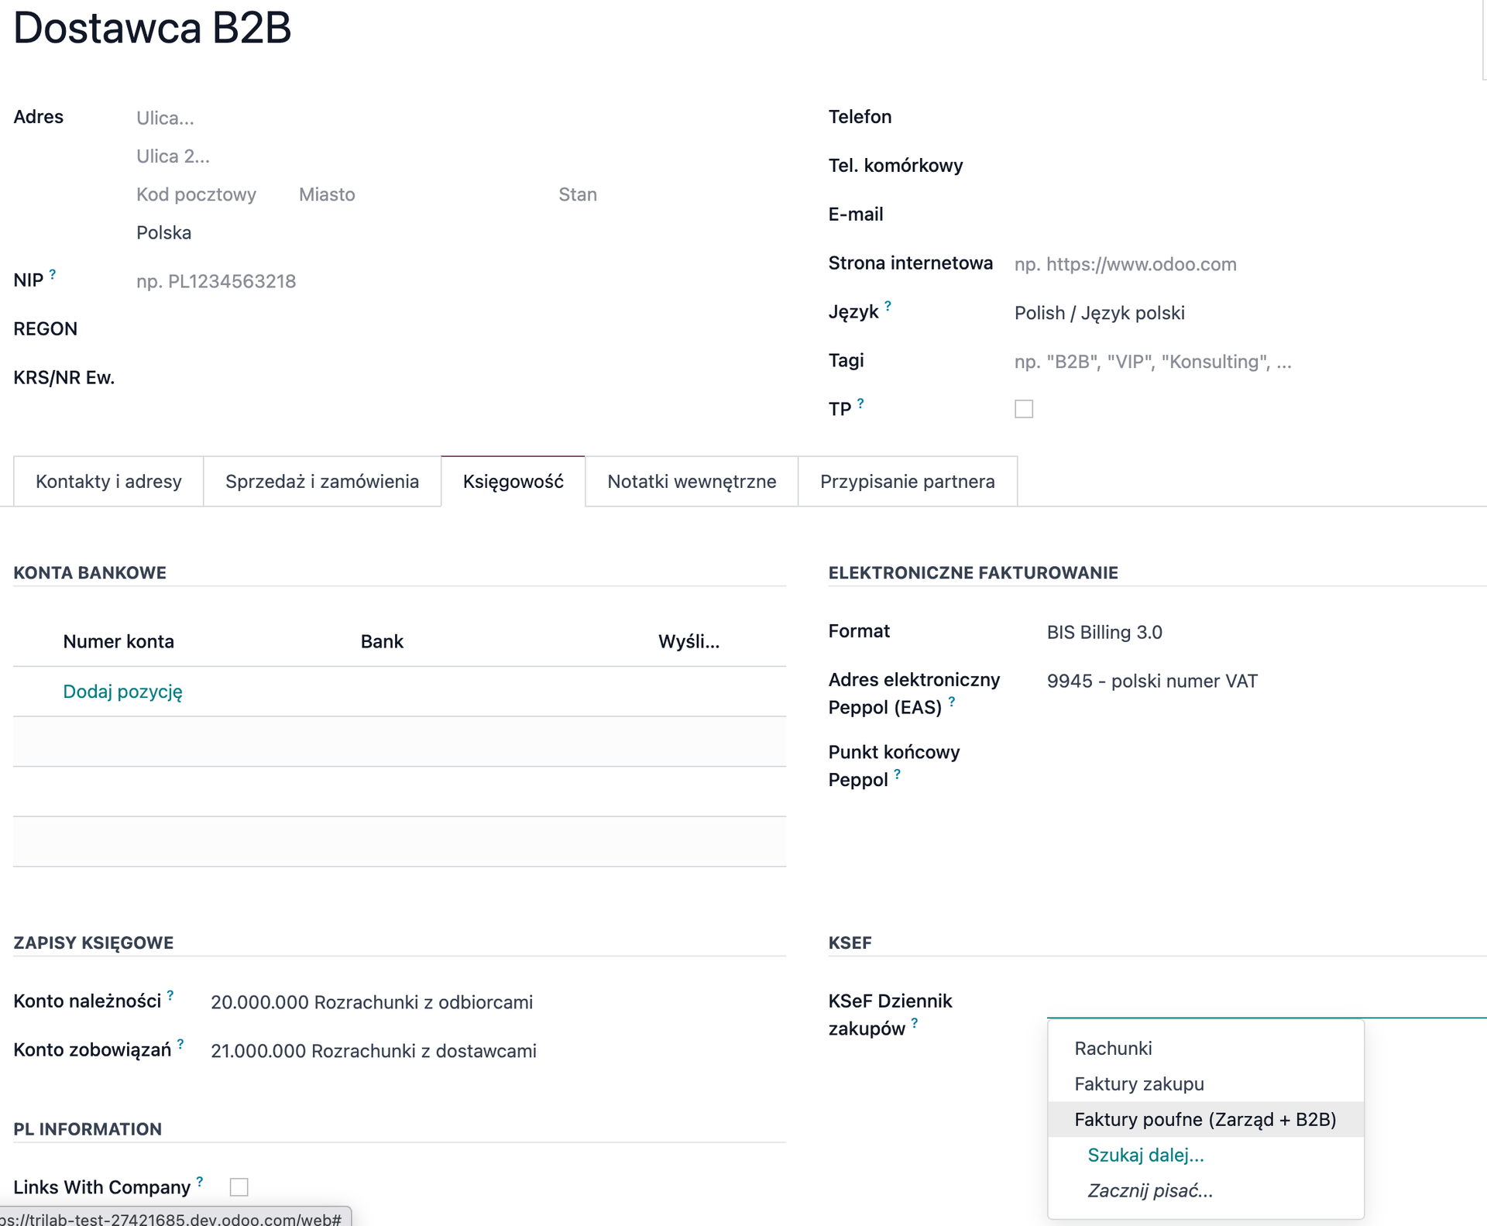Open the Notatki wewnętrzne tab
The width and height of the screenshot is (1487, 1226).
click(692, 482)
